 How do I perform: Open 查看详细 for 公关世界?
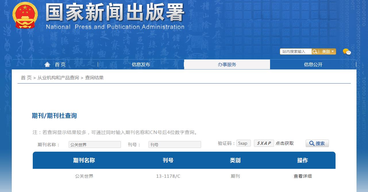(x=303, y=176)
